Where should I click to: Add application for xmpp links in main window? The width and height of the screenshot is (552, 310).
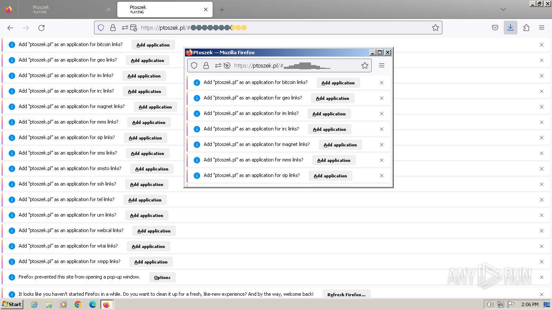pyautogui.click(x=151, y=262)
